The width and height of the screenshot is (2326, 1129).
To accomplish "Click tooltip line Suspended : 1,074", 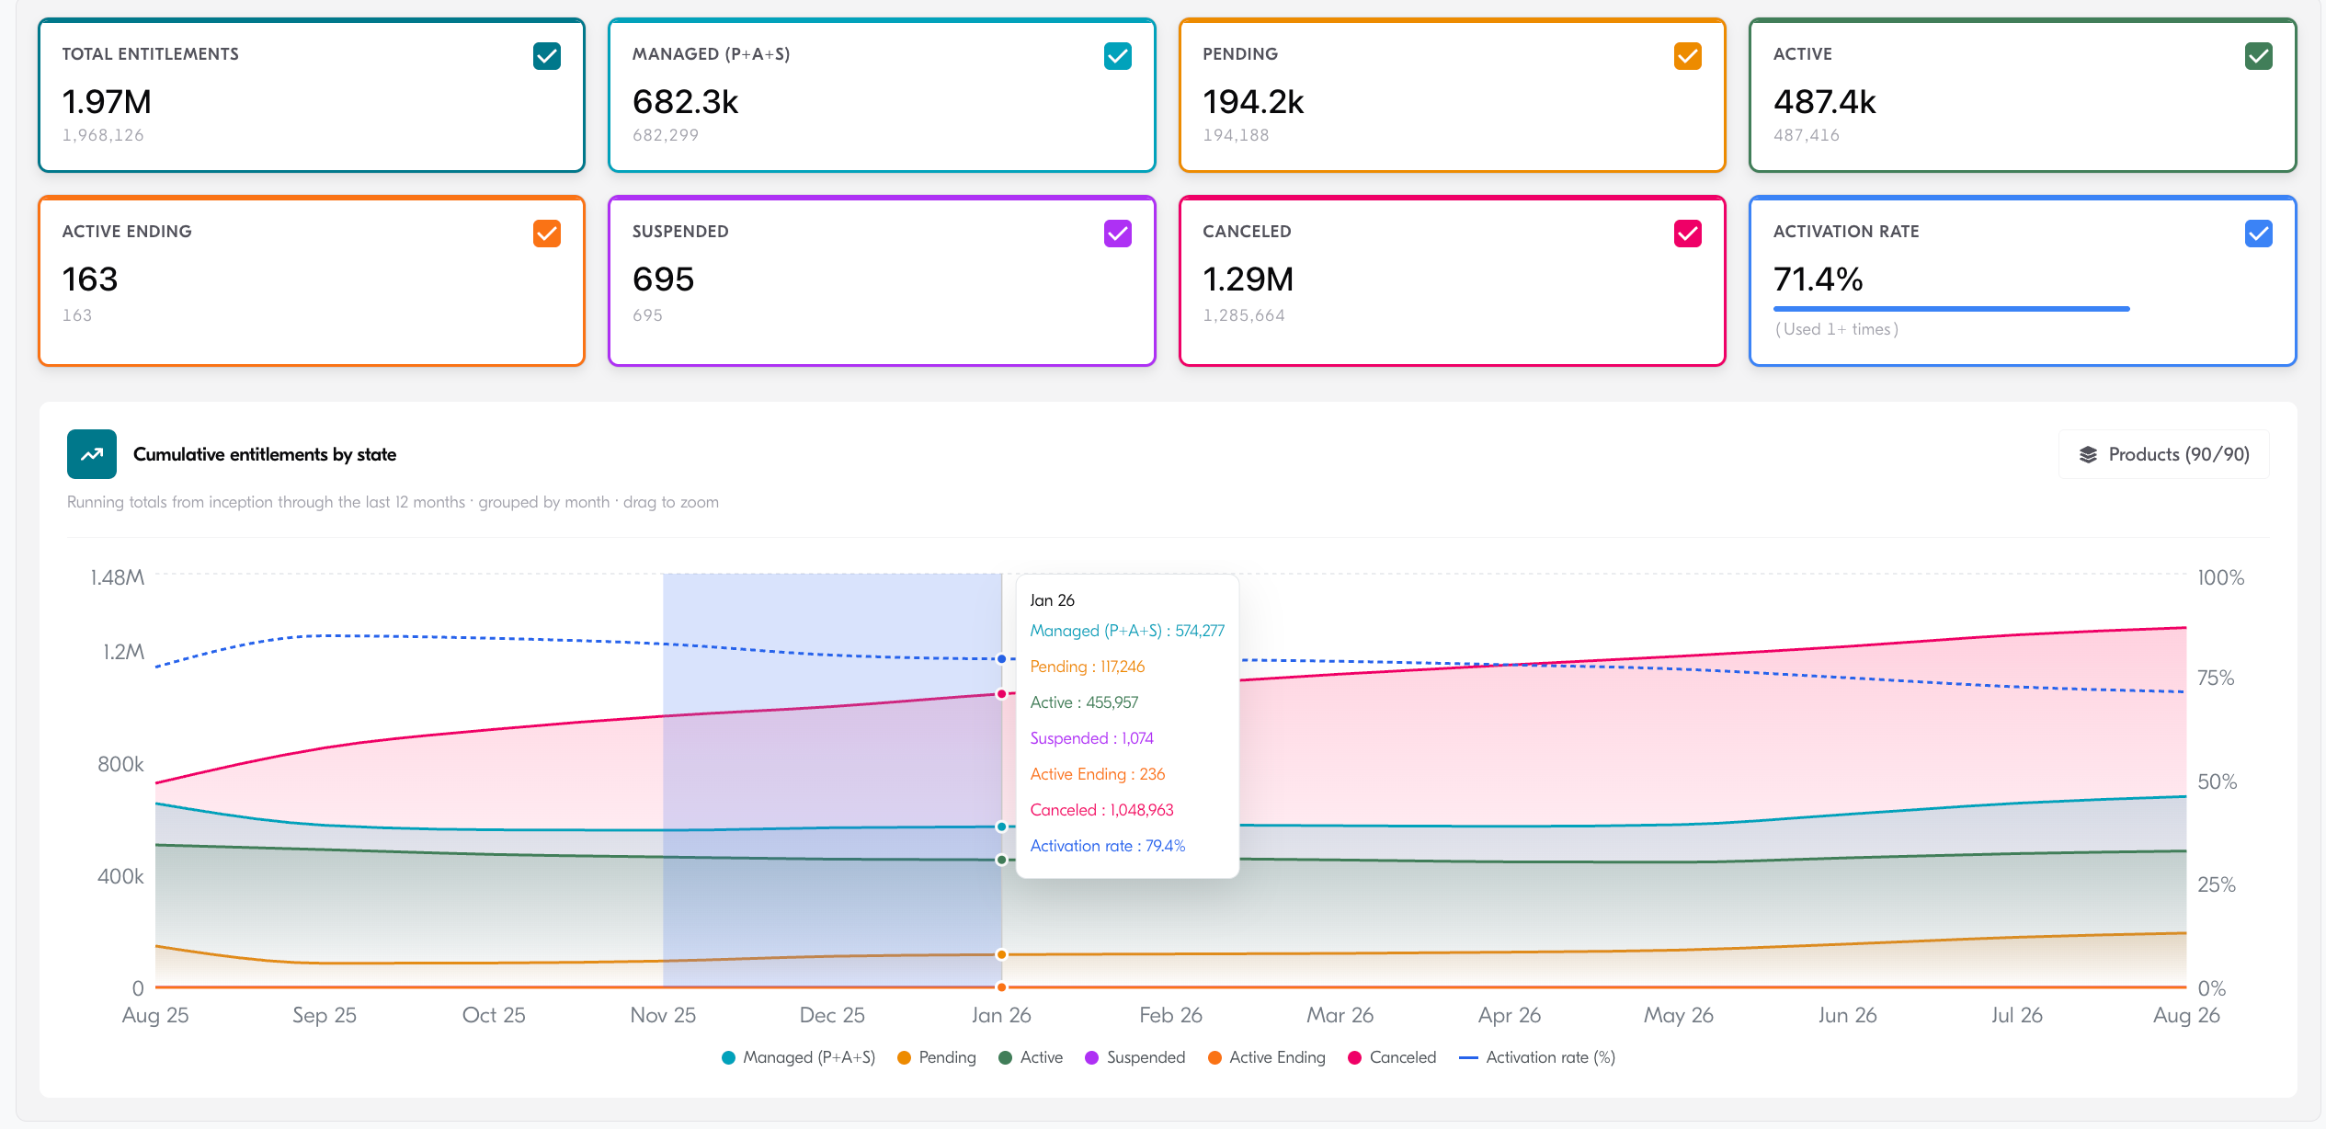I will click(x=1091, y=738).
